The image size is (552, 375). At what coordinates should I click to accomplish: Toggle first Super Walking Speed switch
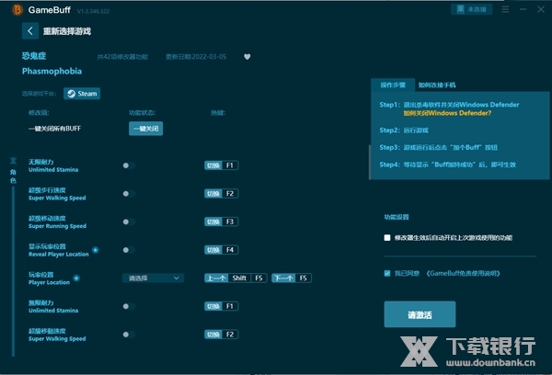pos(129,194)
